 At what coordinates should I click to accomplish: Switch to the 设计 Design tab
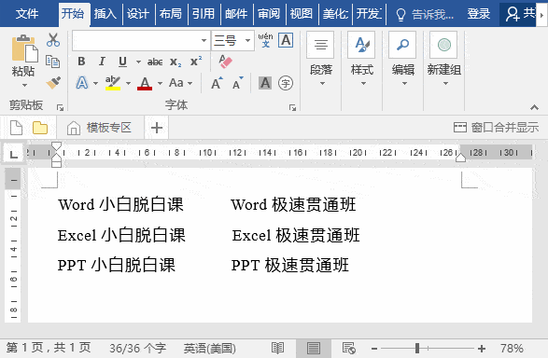point(137,14)
